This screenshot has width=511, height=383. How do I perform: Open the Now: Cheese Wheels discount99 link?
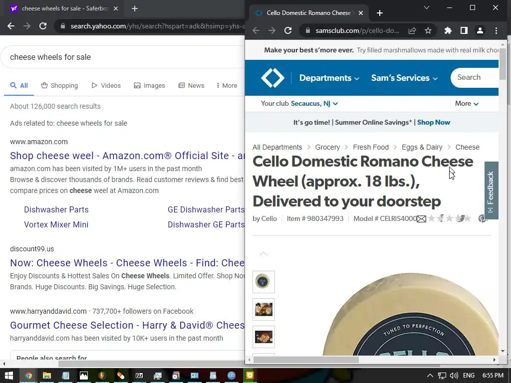pyautogui.click(x=127, y=263)
